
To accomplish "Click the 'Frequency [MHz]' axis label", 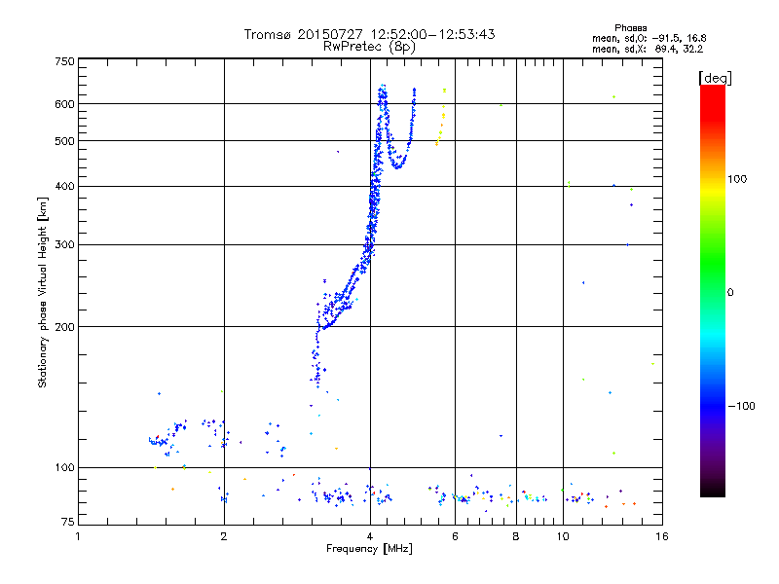I will click(369, 549).
